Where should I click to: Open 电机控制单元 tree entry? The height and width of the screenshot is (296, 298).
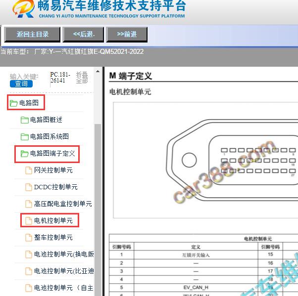[x=53, y=220]
